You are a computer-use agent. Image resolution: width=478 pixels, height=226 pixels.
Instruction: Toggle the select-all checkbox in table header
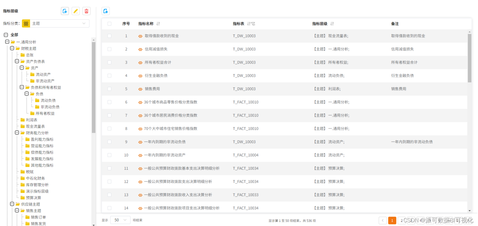(109, 24)
